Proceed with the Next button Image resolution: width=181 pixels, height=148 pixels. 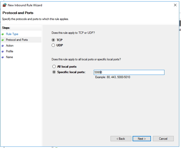(142, 138)
